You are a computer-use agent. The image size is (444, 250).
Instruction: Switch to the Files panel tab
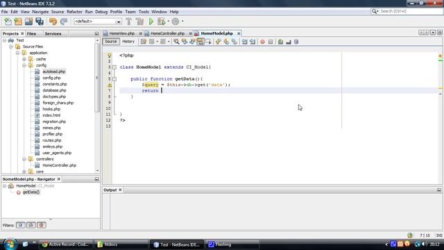[31, 33]
